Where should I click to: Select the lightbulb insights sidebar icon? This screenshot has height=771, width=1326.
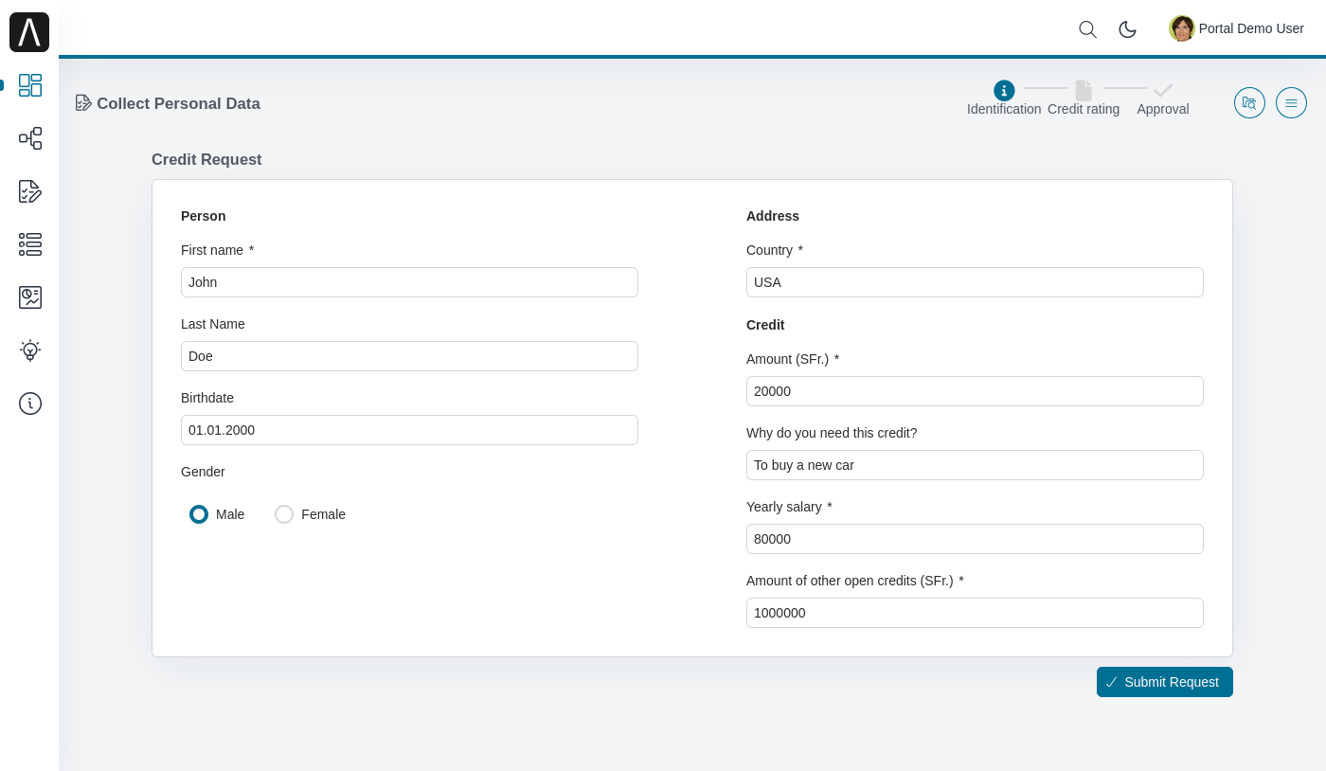point(30,350)
